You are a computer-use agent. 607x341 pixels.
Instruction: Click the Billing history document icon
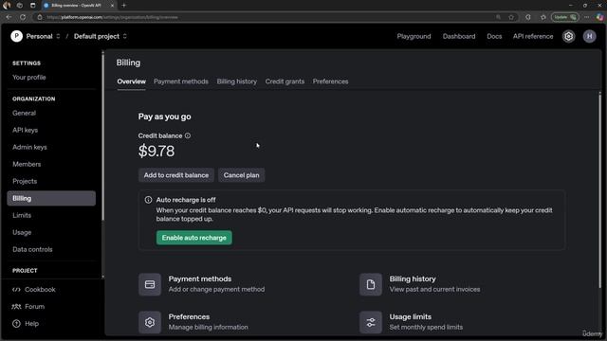371,284
